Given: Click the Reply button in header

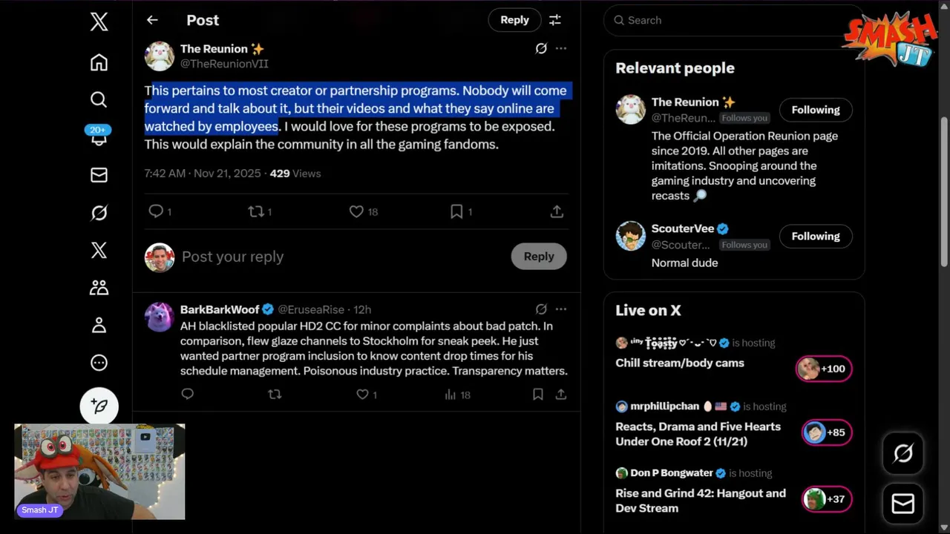Looking at the screenshot, I should [514, 20].
